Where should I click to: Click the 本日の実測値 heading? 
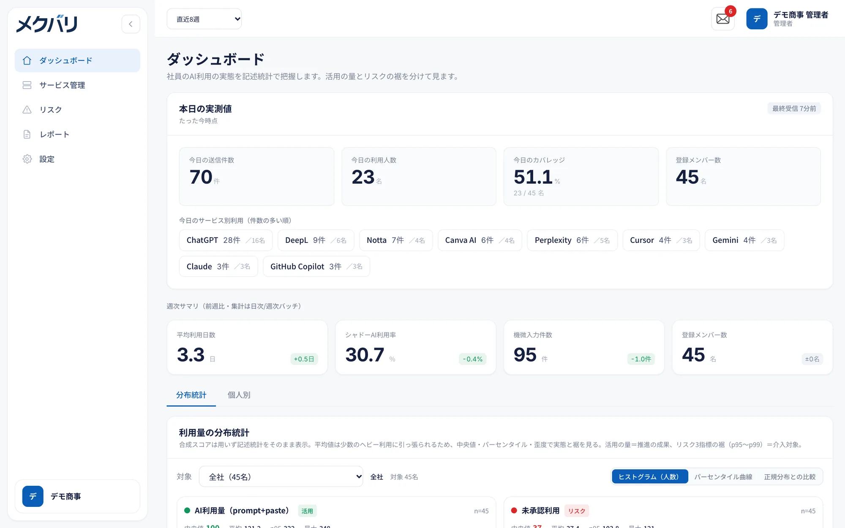coord(205,109)
